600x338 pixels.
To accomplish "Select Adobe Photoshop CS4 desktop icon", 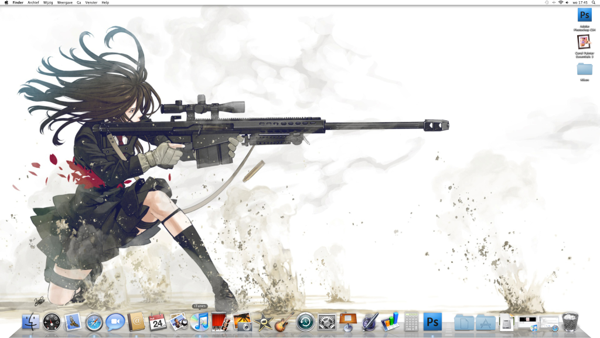I will point(584,15).
